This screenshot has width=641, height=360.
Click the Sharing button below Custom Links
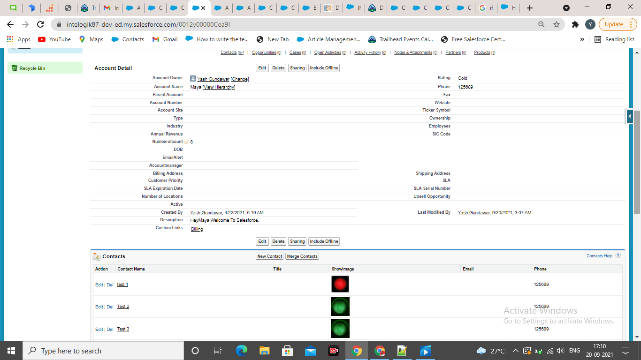(297, 241)
